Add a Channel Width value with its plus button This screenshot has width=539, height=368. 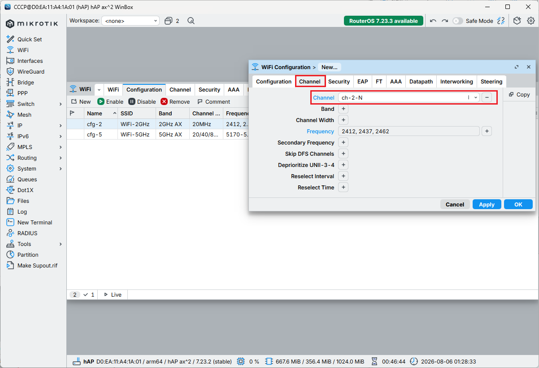click(x=343, y=120)
